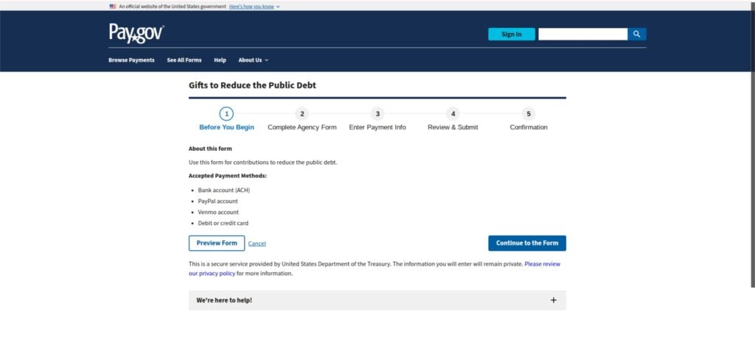This screenshot has width=755, height=337.
Task: Click the Cancel link
Action: pos(257,244)
